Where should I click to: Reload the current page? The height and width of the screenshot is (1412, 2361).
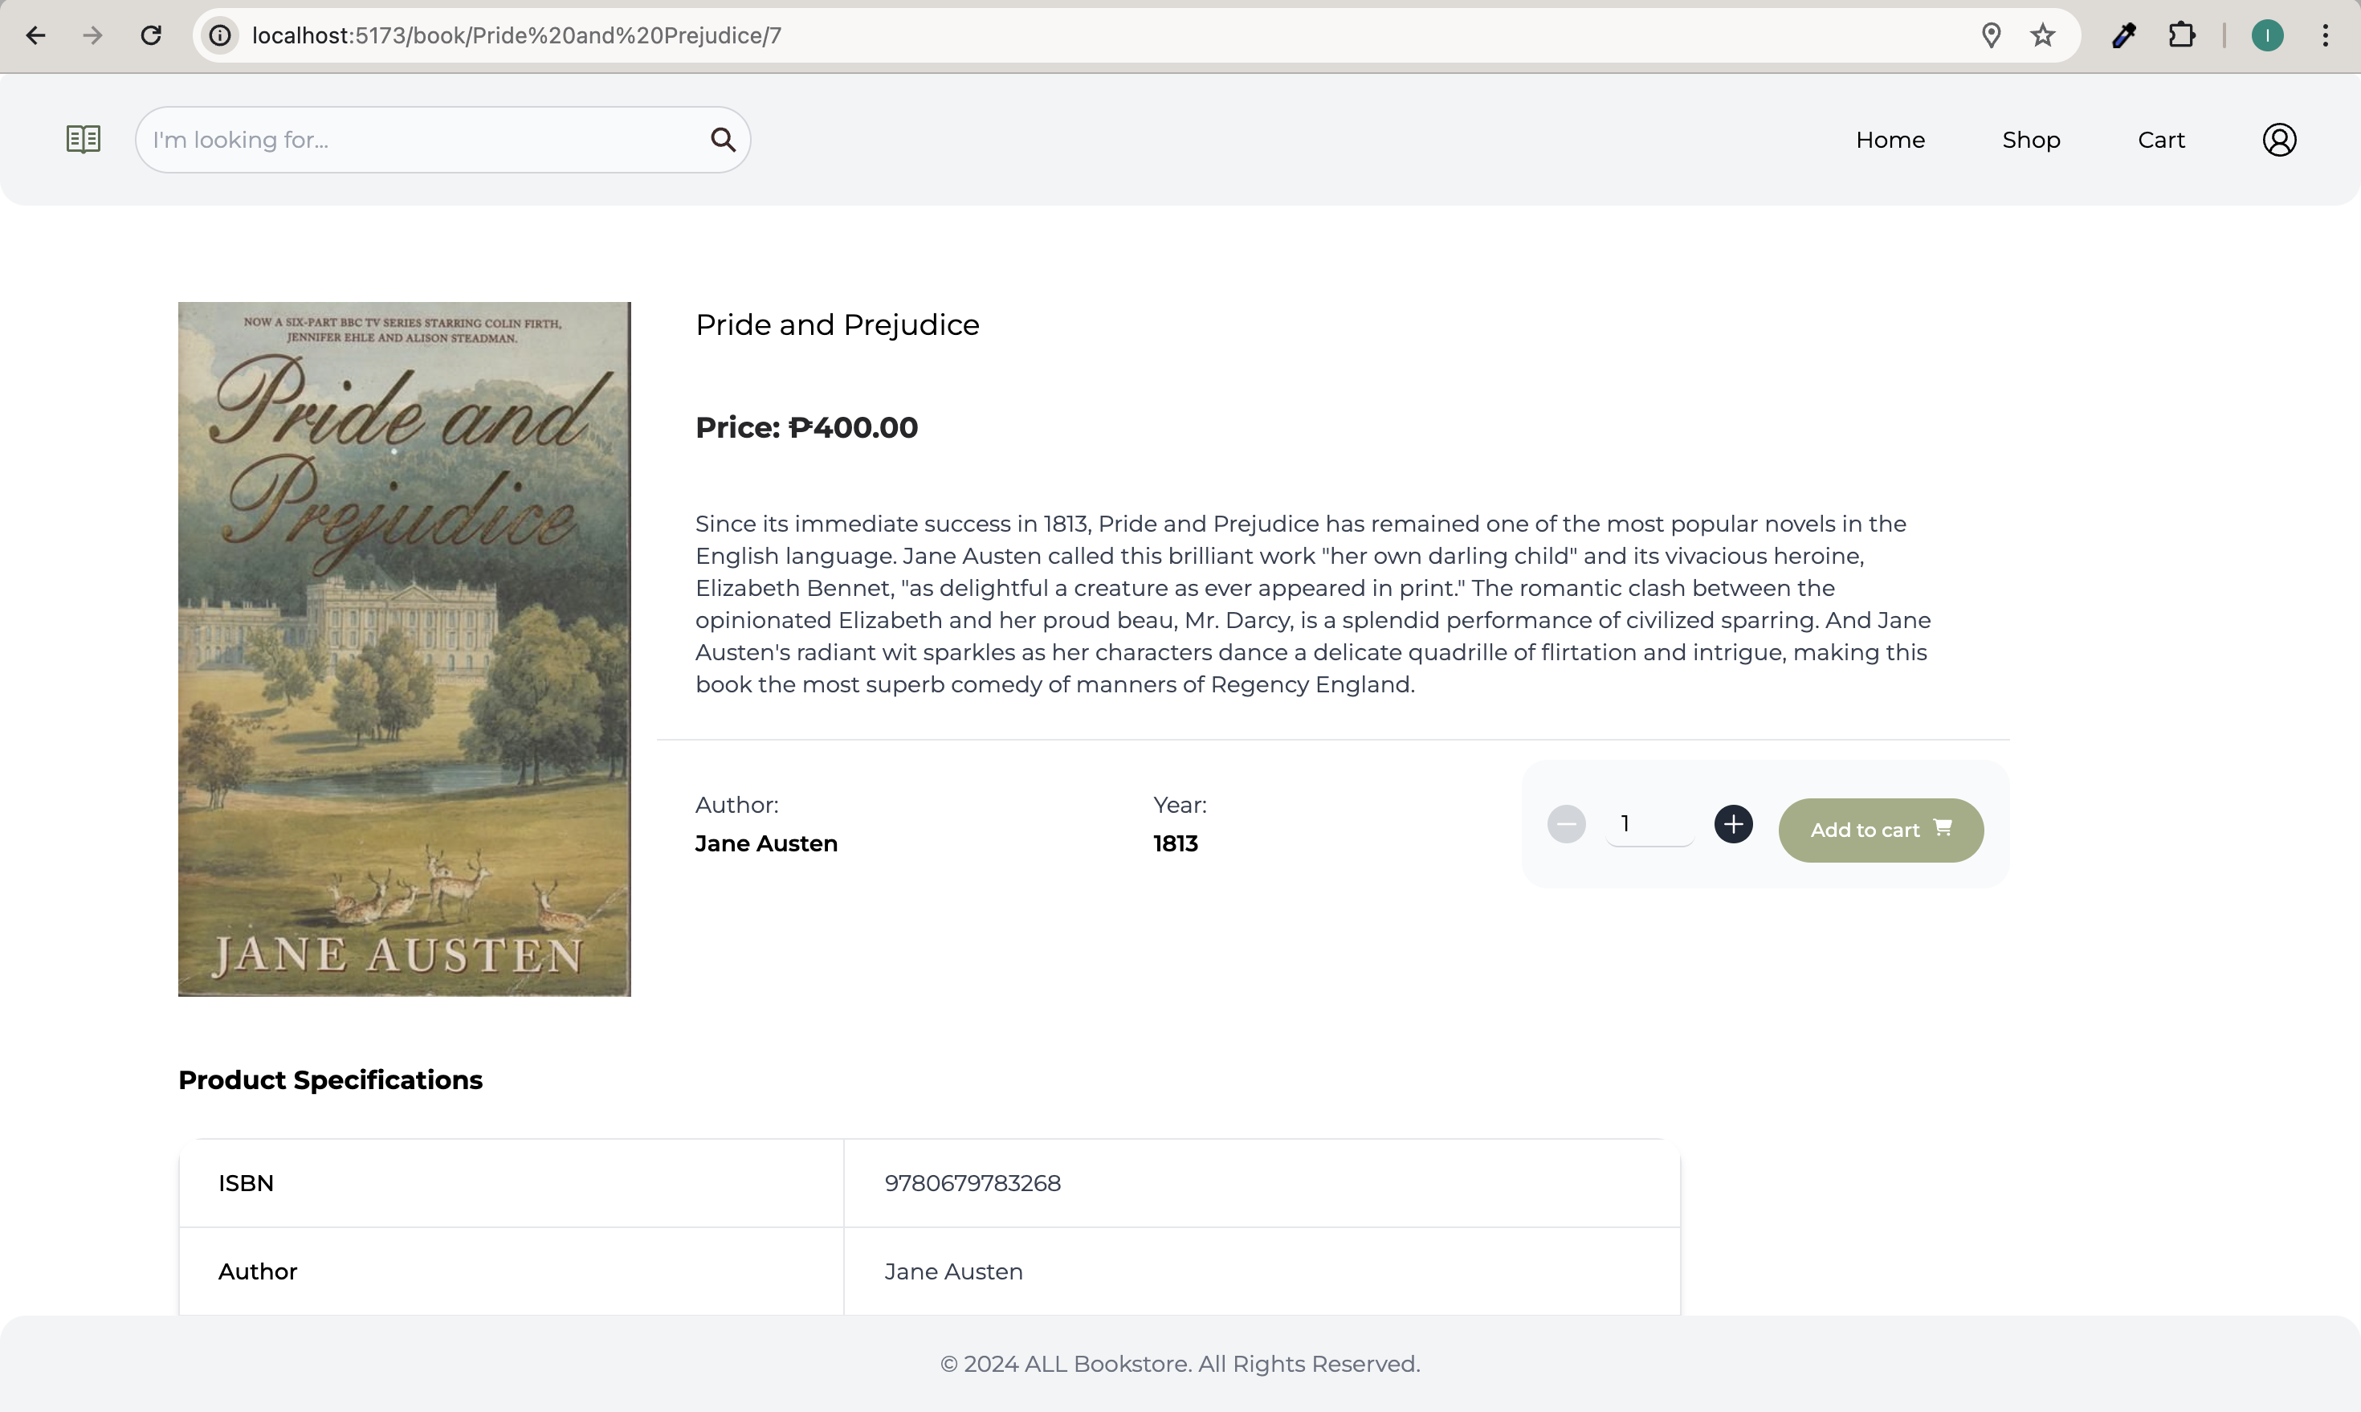[x=151, y=35]
